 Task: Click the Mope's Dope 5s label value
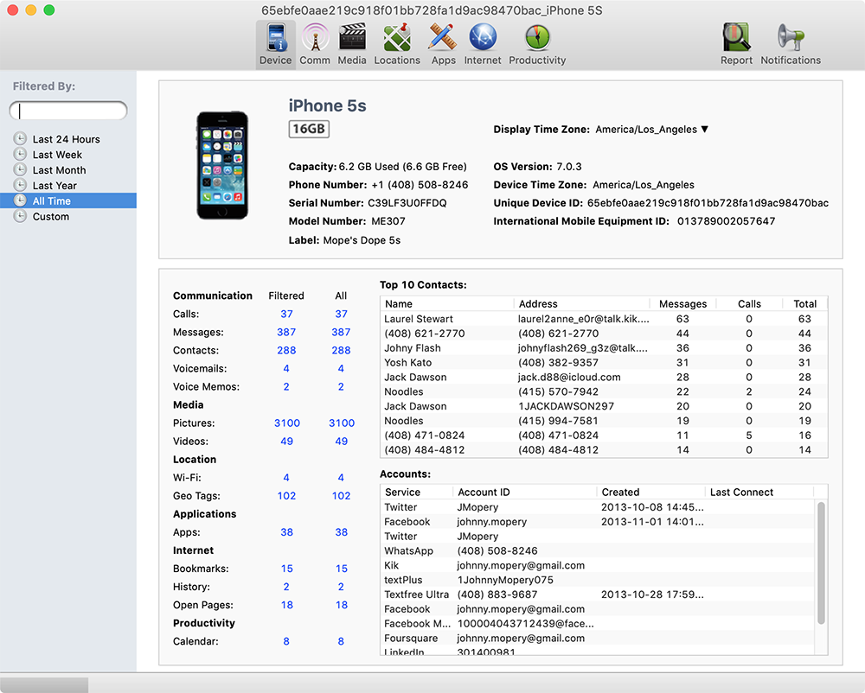362,240
